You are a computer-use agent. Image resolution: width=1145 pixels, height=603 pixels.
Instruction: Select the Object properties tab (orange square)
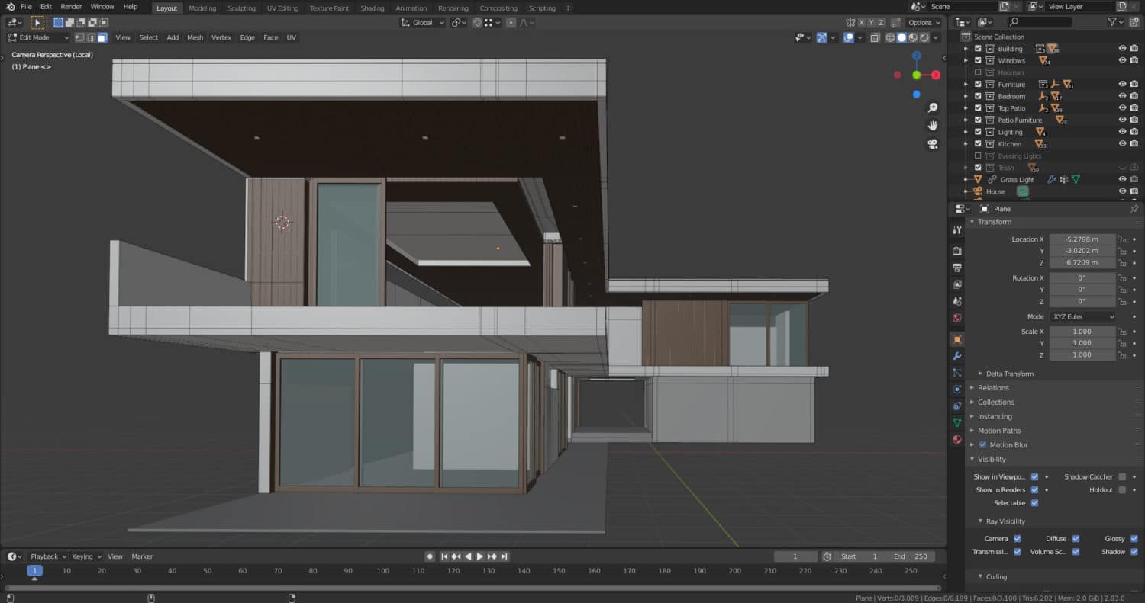point(956,338)
